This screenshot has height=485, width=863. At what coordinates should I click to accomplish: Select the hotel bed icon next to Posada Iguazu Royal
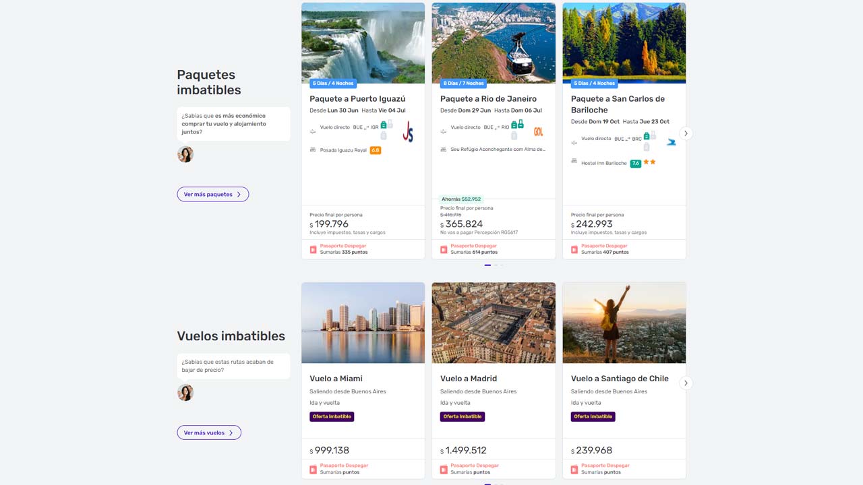[x=313, y=150]
